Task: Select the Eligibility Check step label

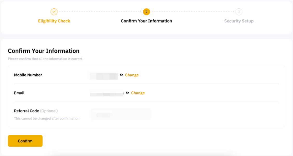Action: 54,21
